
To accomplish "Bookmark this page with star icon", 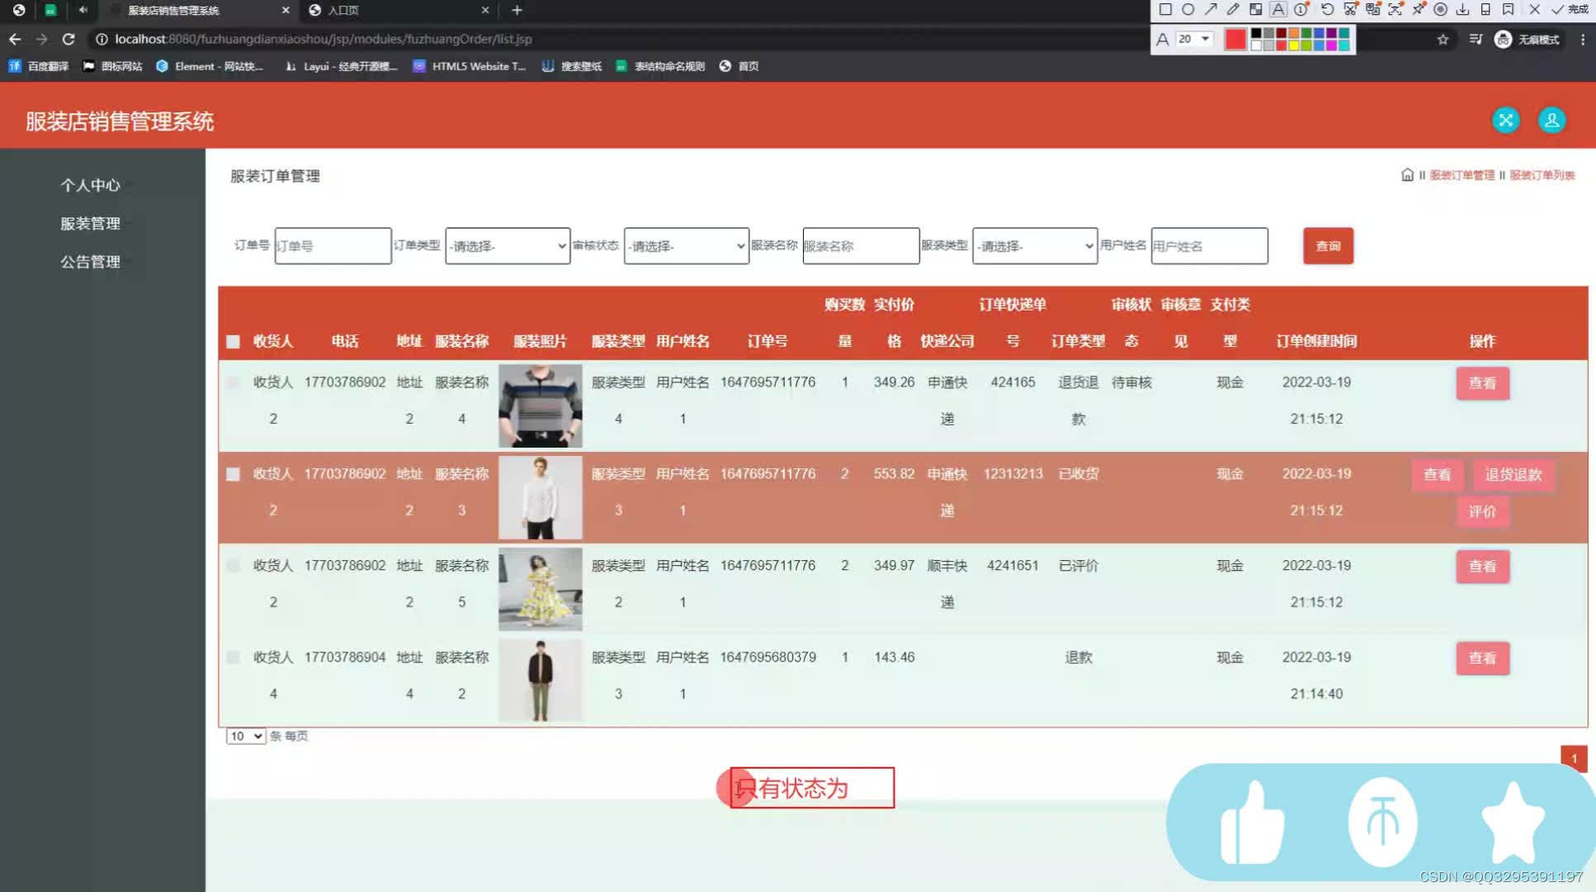I will point(1442,39).
